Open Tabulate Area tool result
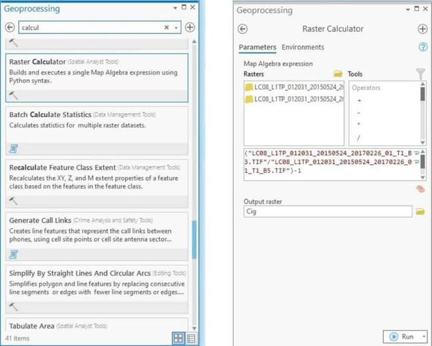 click(x=97, y=325)
